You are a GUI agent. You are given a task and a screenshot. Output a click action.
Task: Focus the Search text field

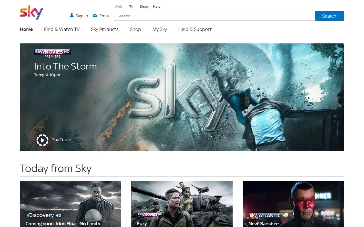[215, 16]
